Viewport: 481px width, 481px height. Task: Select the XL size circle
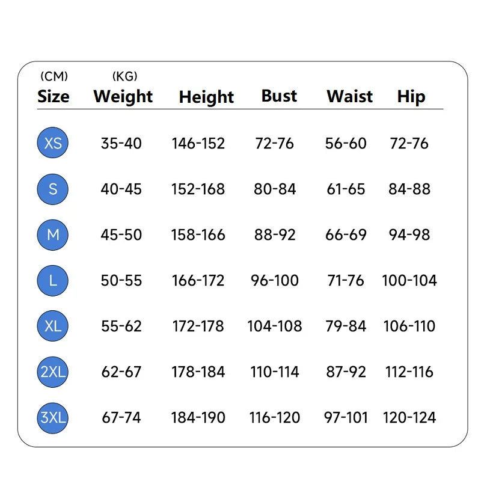[53, 326]
